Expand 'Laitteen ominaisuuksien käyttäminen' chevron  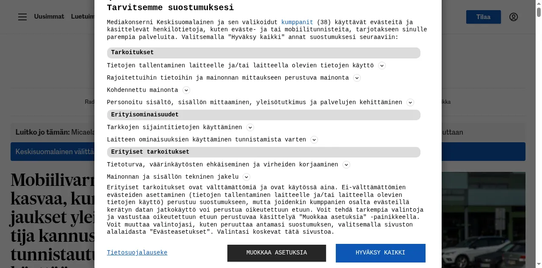(314, 140)
